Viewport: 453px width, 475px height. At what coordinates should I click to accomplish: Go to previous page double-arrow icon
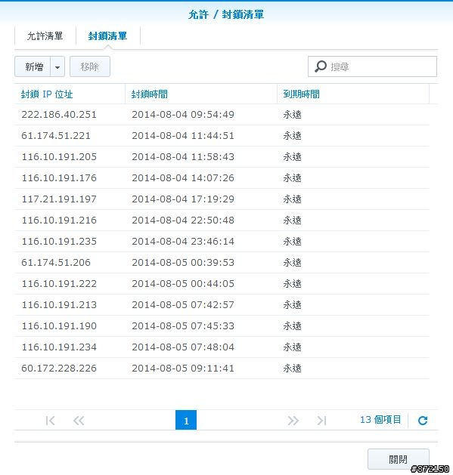click(x=79, y=421)
